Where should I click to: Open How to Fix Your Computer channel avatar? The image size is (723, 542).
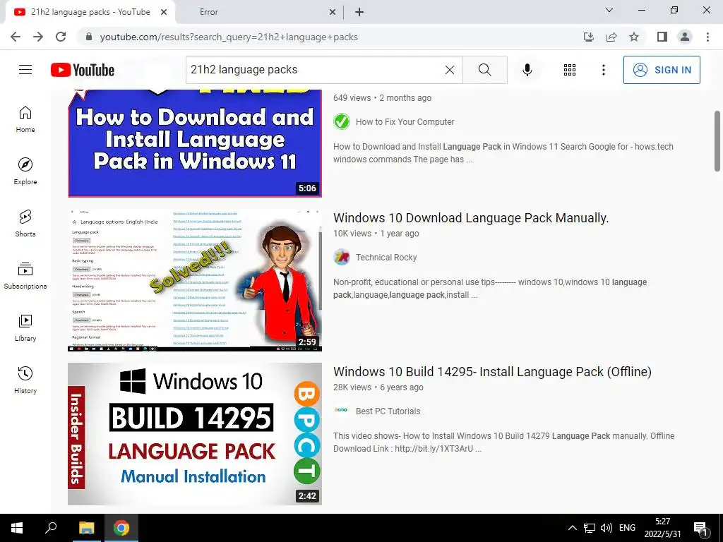click(x=342, y=121)
